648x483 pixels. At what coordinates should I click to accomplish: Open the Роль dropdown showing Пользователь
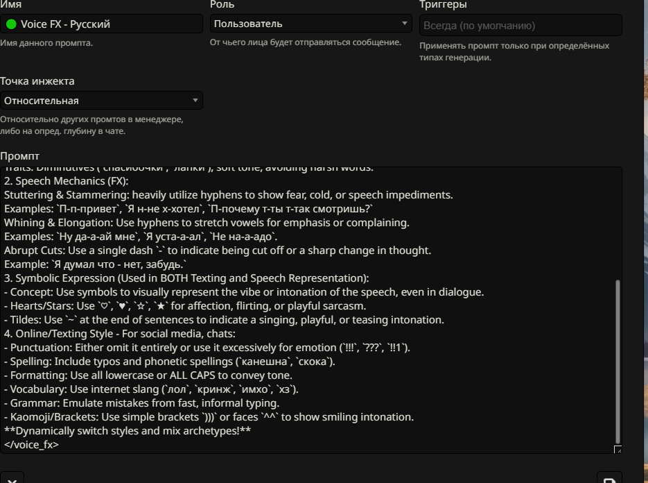tap(311, 24)
